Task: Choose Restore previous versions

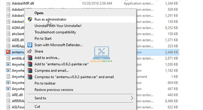Action: click(x=54, y=90)
